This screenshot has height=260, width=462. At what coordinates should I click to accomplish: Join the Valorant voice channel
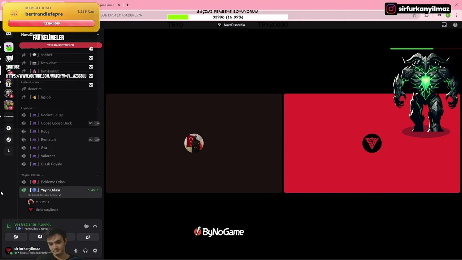[x=60, y=156]
